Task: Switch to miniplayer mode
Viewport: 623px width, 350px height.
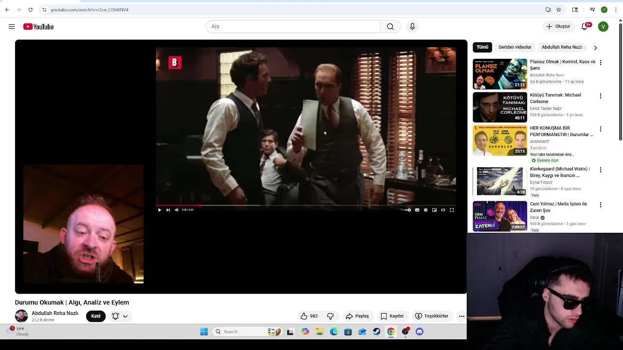Action: (434, 210)
